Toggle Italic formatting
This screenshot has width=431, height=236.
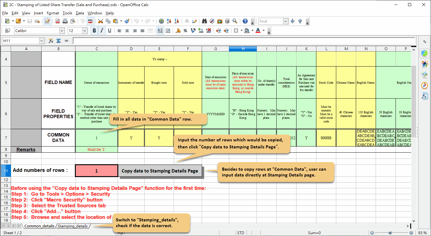pyautogui.click(x=102, y=31)
